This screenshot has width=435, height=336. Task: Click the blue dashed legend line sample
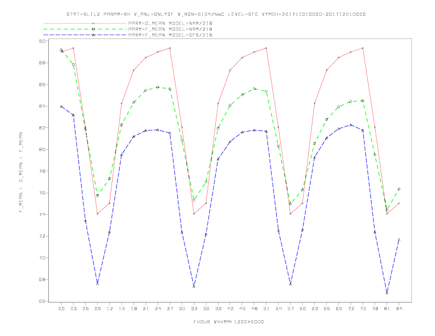[85, 35]
